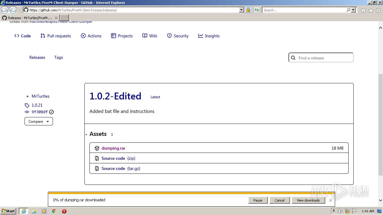
Task: Open the media player taskbar icon
Action: click(44, 211)
